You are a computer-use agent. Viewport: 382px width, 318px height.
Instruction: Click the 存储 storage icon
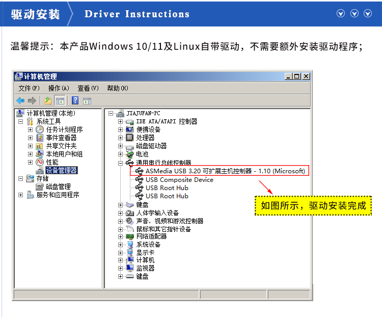click(x=30, y=178)
